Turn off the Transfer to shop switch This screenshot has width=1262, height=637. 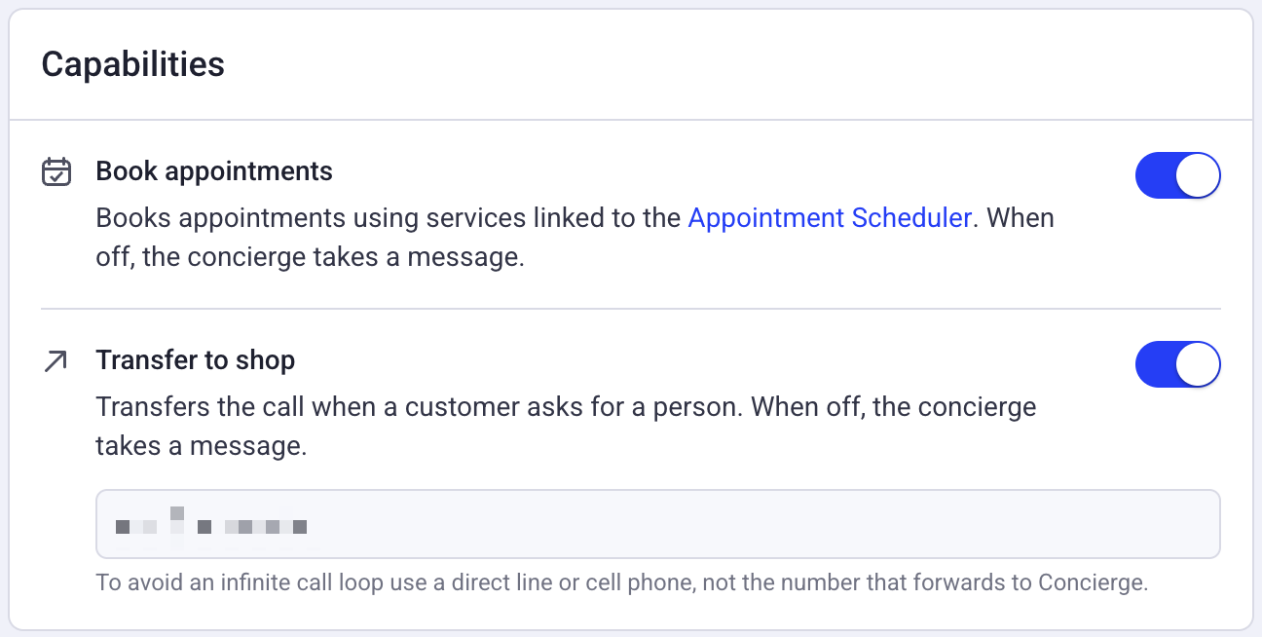(1177, 364)
